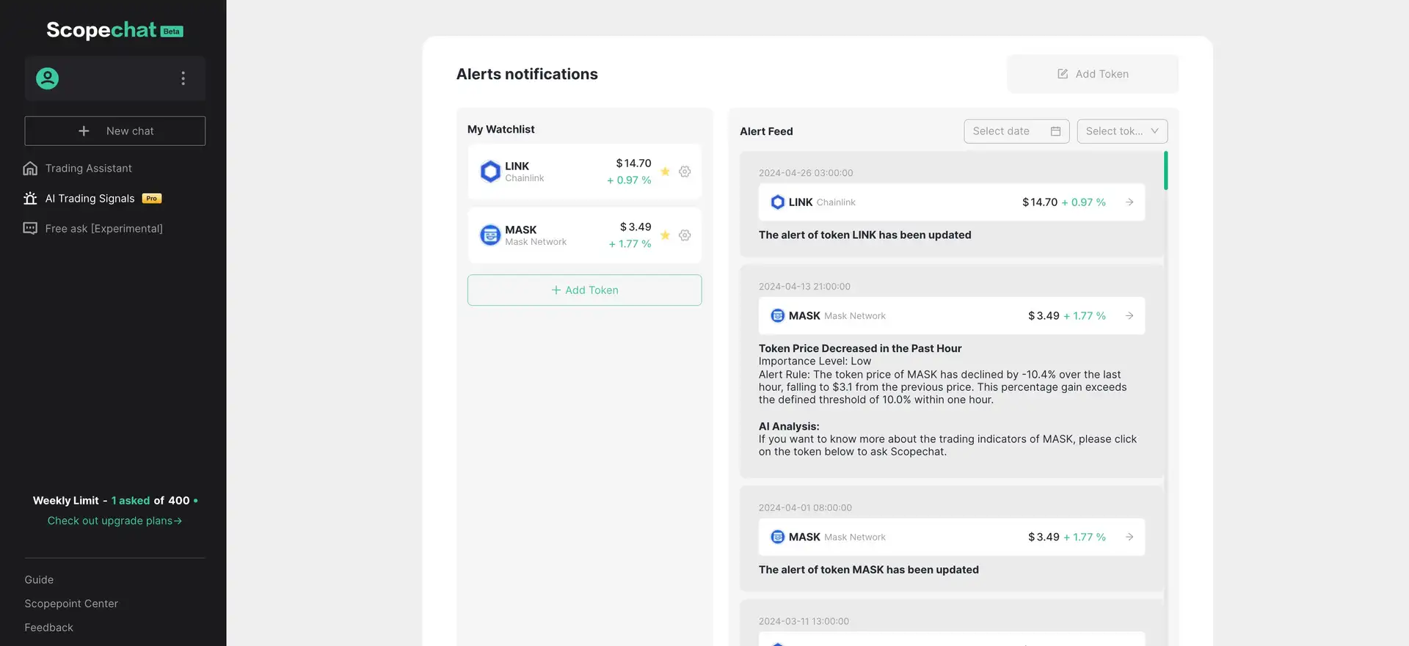Open settings gear for MASK token

[x=685, y=235]
